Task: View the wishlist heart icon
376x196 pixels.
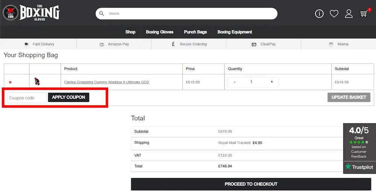Action: [x=334, y=13]
